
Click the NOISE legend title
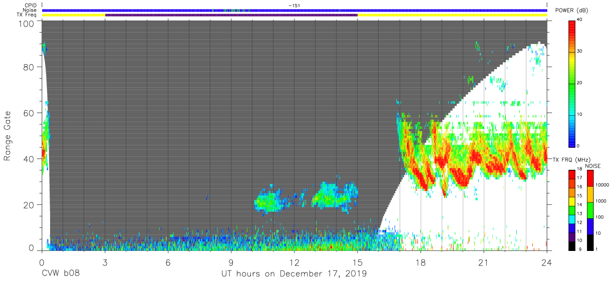[594, 166]
